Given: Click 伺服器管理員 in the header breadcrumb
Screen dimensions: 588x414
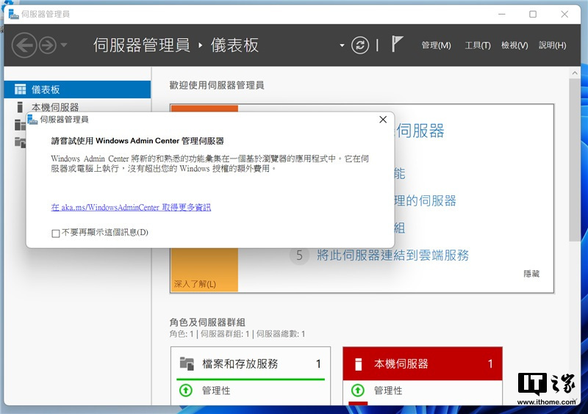Looking at the screenshot, I should (141, 46).
